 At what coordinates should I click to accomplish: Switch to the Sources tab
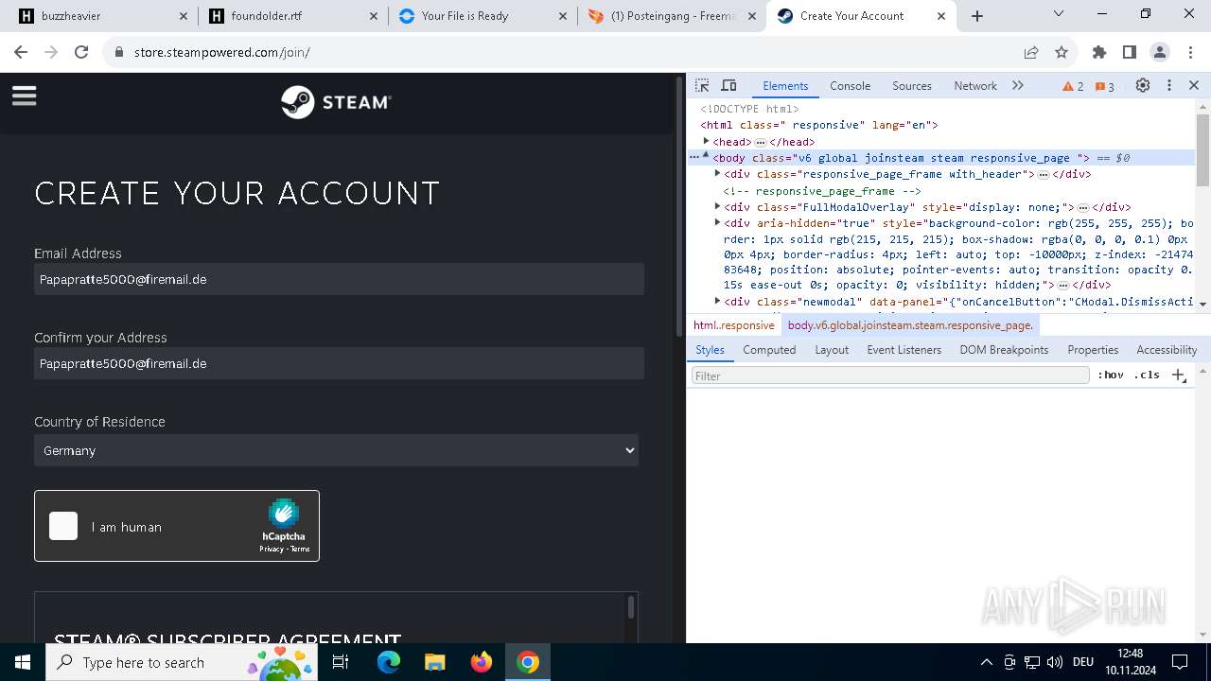coord(912,85)
